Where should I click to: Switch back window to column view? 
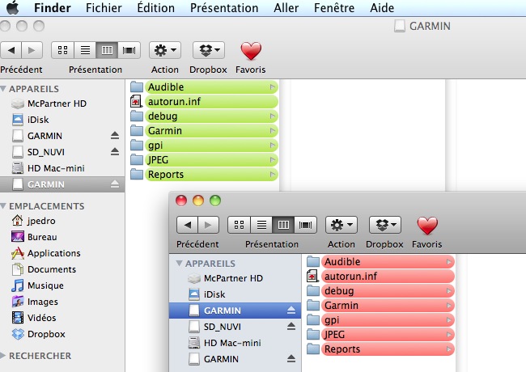(107, 50)
